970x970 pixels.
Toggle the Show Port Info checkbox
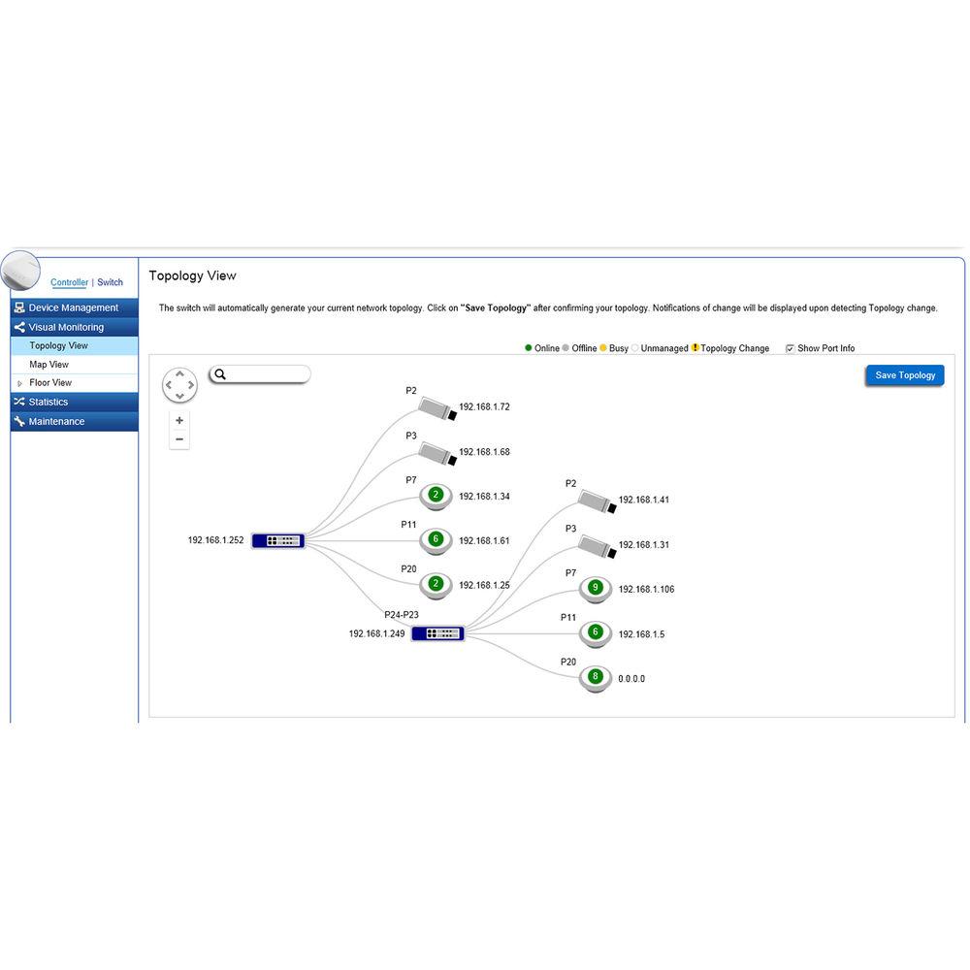coord(790,348)
